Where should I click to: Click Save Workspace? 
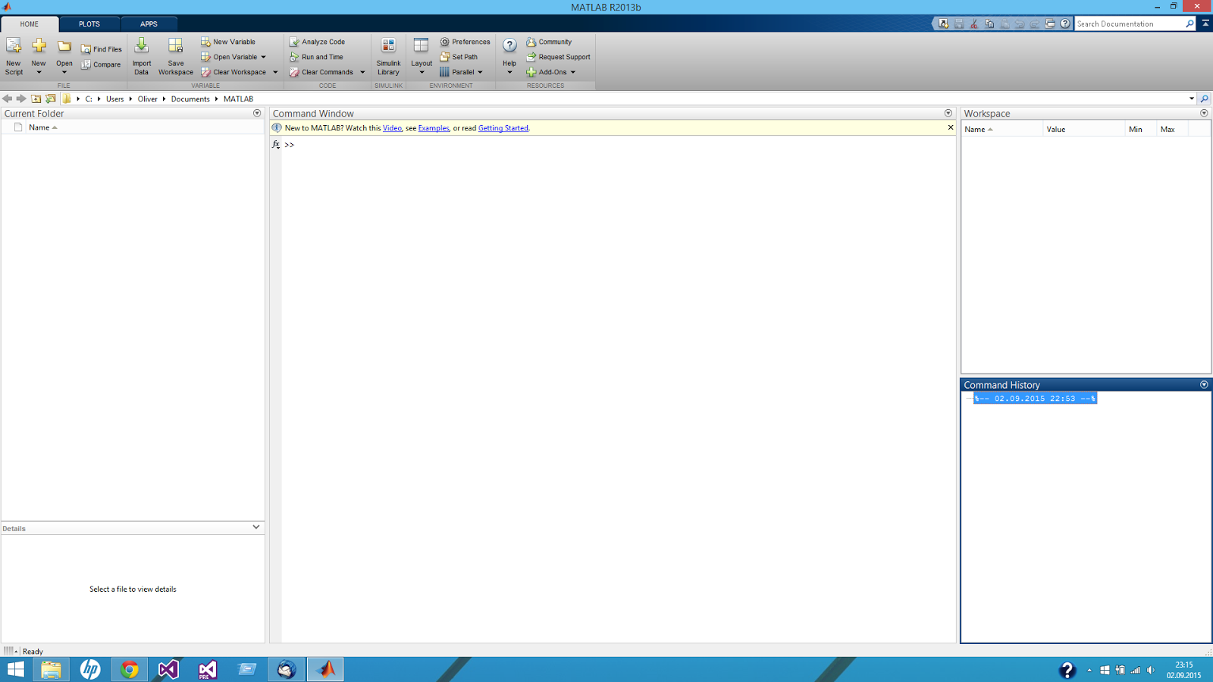pos(175,57)
